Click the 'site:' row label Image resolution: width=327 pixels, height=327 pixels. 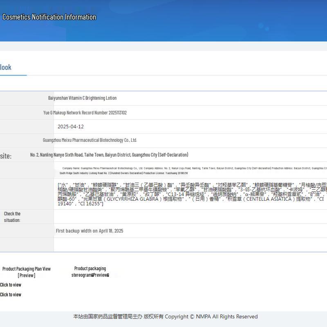[x=6, y=156]
